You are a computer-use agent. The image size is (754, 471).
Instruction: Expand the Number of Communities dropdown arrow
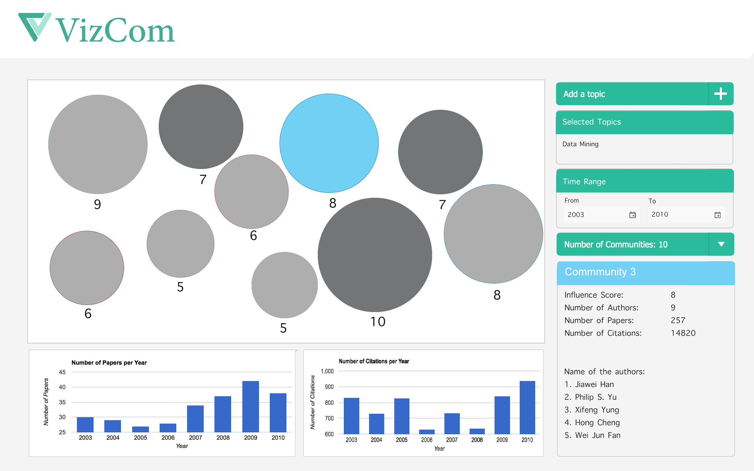point(721,244)
